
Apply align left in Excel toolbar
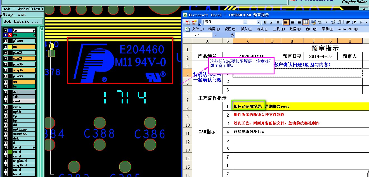pyautogui.click(x=286, y=22)
